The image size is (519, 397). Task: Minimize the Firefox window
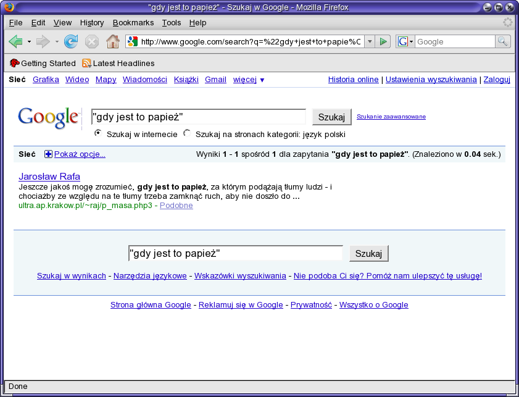(488, 7)
